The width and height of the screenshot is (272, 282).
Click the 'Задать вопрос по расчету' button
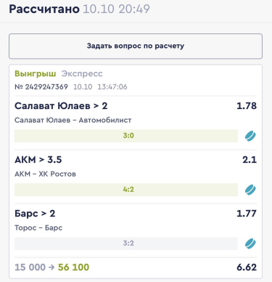point(136,46)
